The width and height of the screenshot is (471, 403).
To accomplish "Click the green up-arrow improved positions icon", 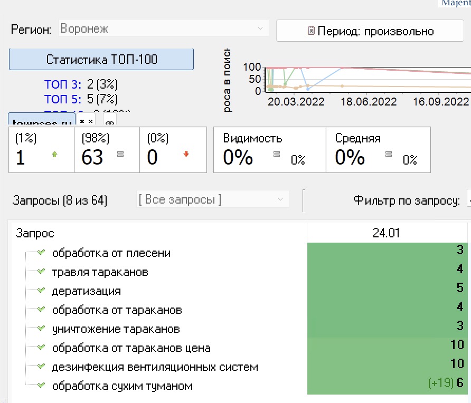I will click(x=53, y=155).
